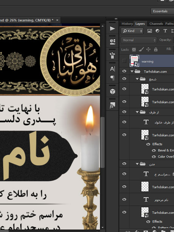This screenshot has width=174, height=232.
Task: Open the Actions panel play icon
Action: pyautogui.click(x=112, y=28)
